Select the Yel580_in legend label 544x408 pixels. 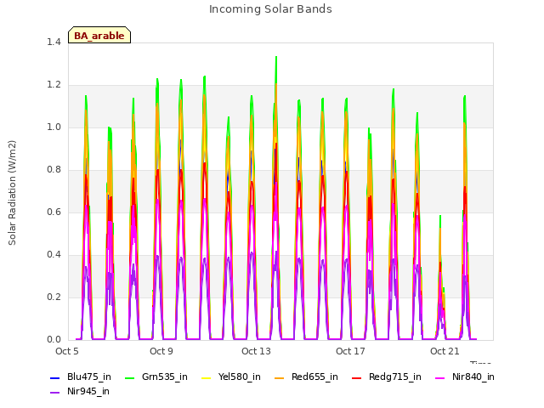(240, 377)
